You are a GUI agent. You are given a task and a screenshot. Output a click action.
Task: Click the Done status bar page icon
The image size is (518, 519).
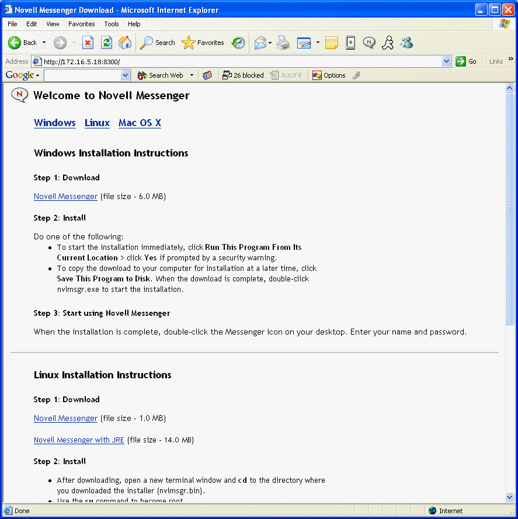pos(8,511)
